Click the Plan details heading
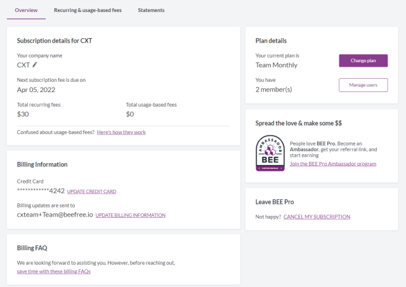This screenshot has width=406, height=287. 271,41
